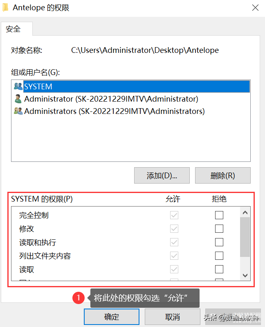
Task: Close the Antelope permissions dialog
Action: pyautogui.click(x=255, y=8)
